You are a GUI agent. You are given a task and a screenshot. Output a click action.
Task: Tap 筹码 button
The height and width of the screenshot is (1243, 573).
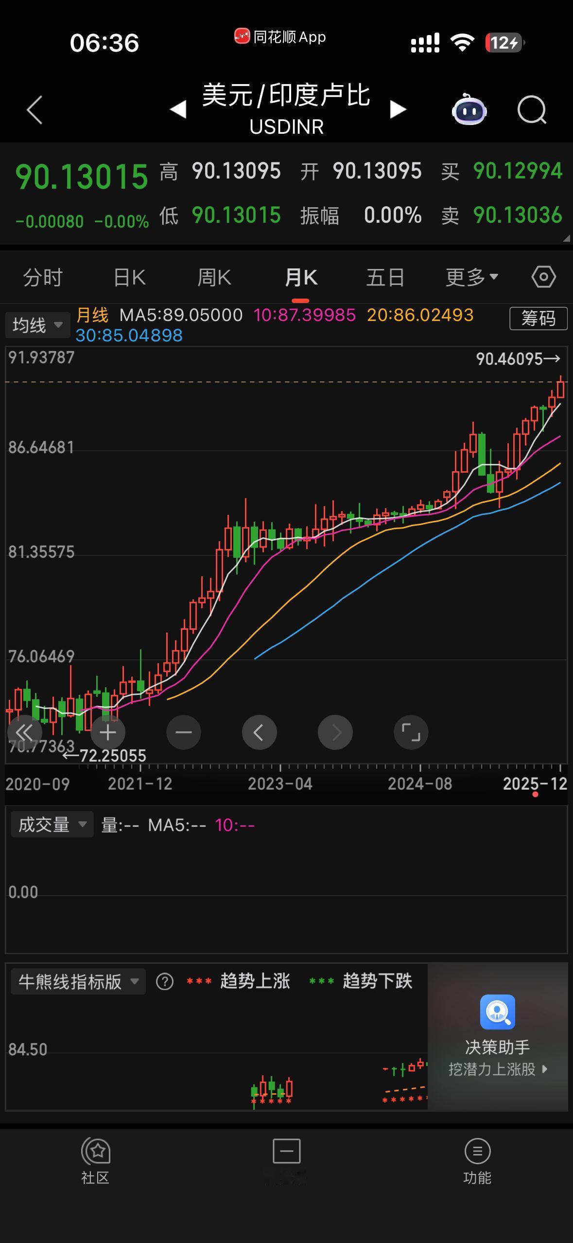click(538, 319)
